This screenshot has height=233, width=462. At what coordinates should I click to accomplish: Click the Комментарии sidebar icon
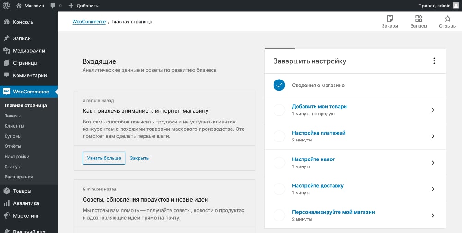point(6,75)
